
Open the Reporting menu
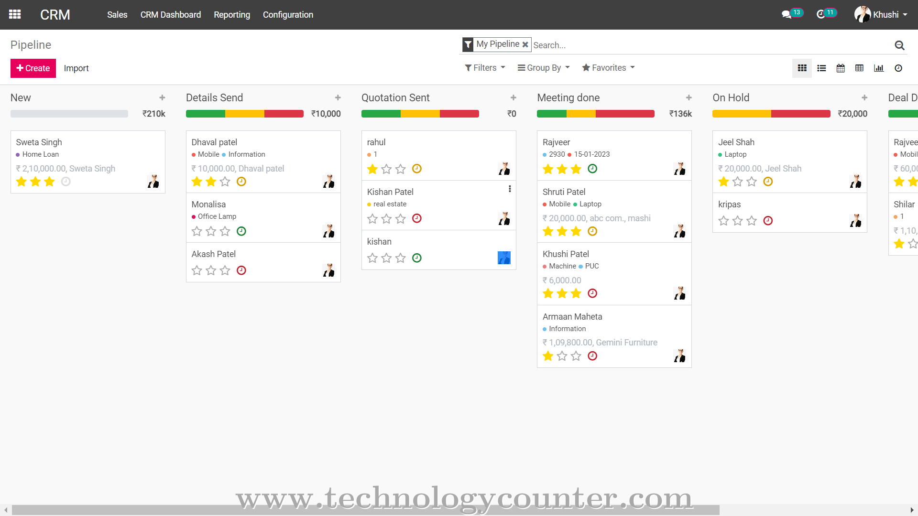click(232, 15)
